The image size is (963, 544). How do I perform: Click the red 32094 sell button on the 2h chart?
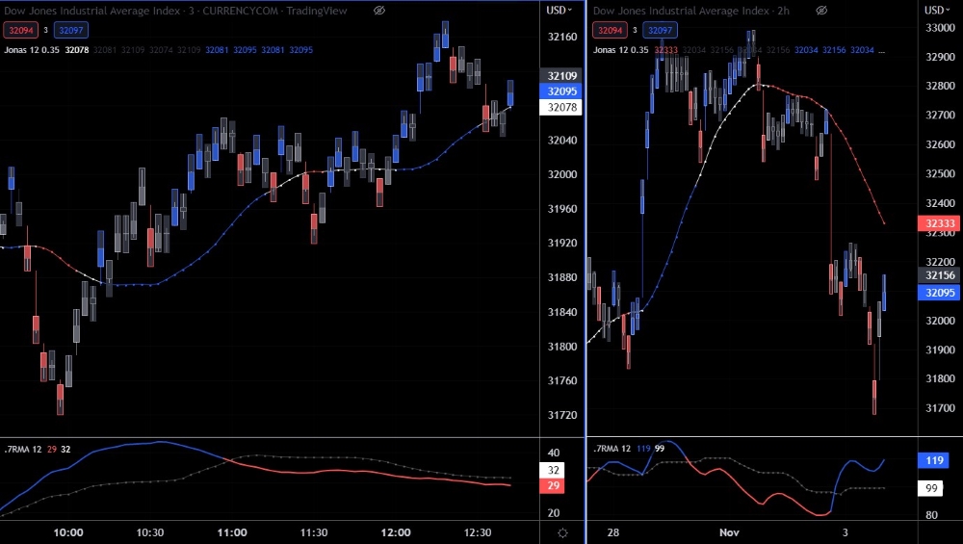pyautogui.click(x=610, y=30)
